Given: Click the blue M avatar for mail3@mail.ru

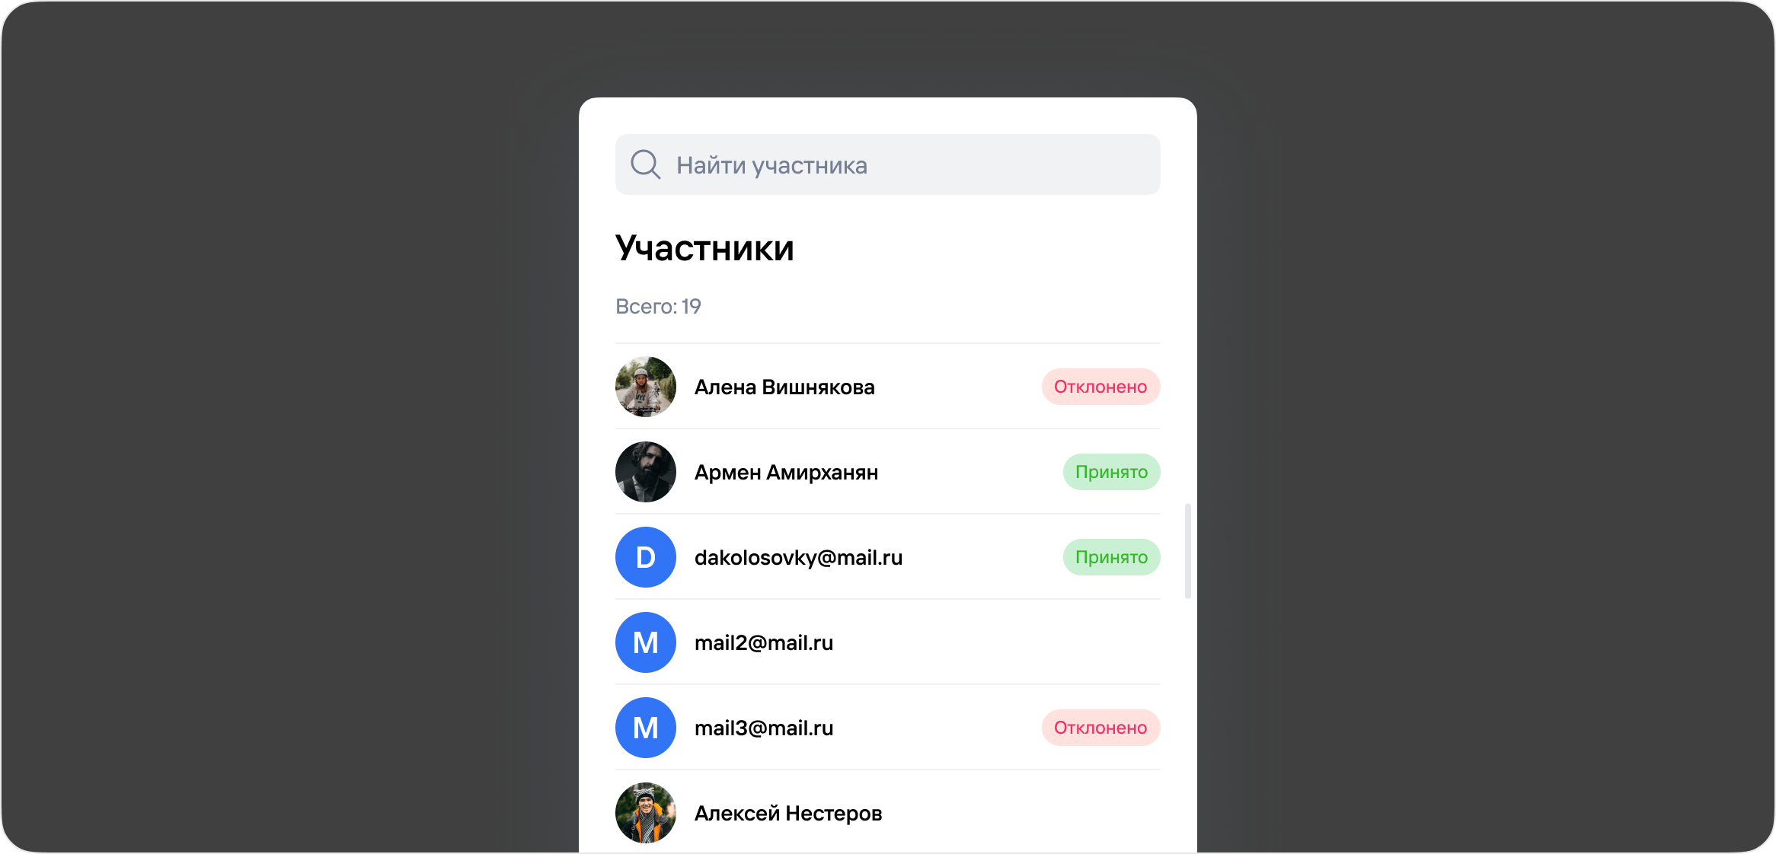Looking at the screenshot, I should coord(646,728).
